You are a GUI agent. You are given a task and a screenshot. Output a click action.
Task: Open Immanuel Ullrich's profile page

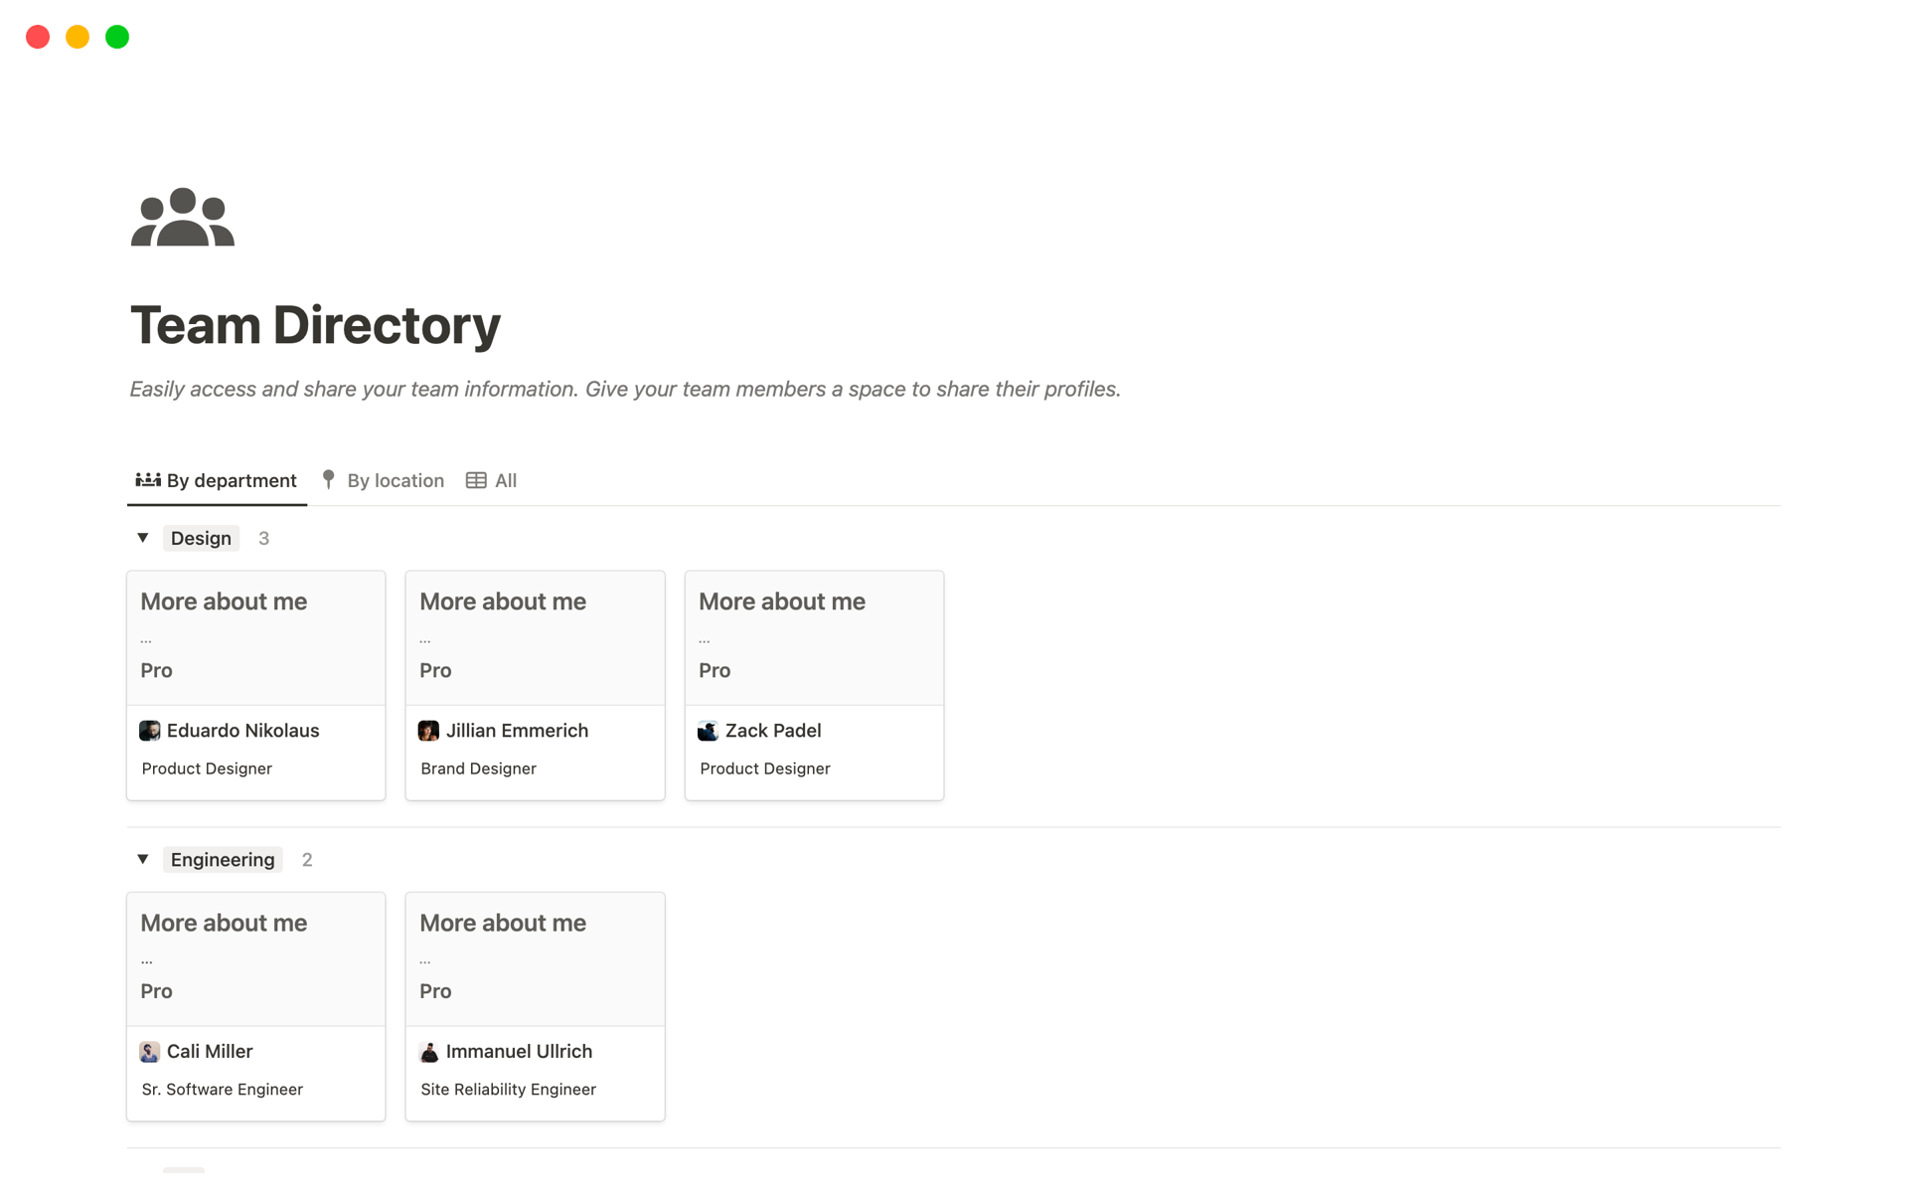click(519, 1052)
